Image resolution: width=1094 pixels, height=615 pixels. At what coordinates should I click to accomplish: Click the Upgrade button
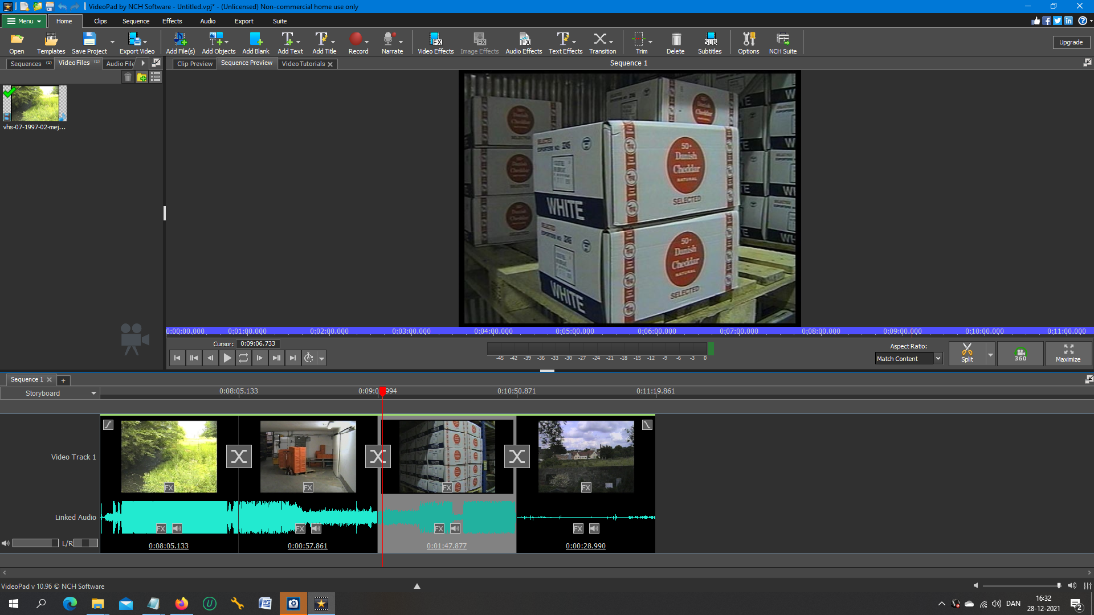(1071, 42)
